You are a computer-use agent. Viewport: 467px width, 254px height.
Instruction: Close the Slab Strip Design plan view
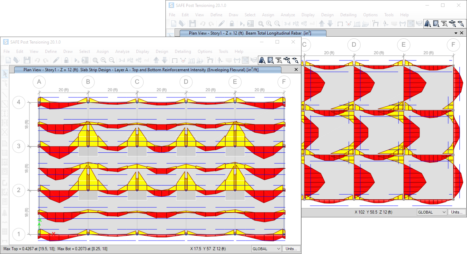tap(296, 69)
